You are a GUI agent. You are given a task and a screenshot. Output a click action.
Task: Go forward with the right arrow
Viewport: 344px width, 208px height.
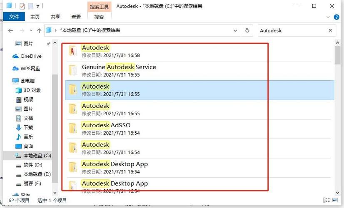tap(22, 31)
